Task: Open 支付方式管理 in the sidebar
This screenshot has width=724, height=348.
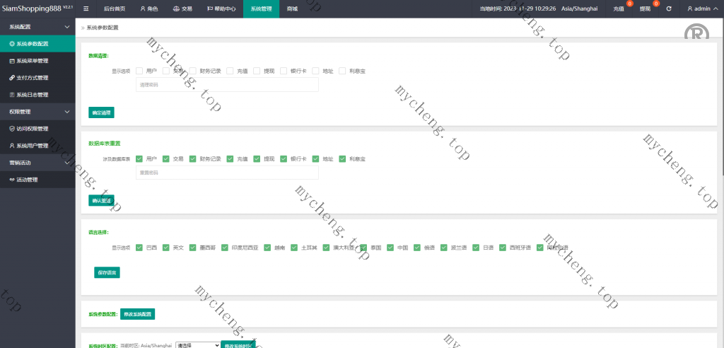Action: click(x=33, y=78)
